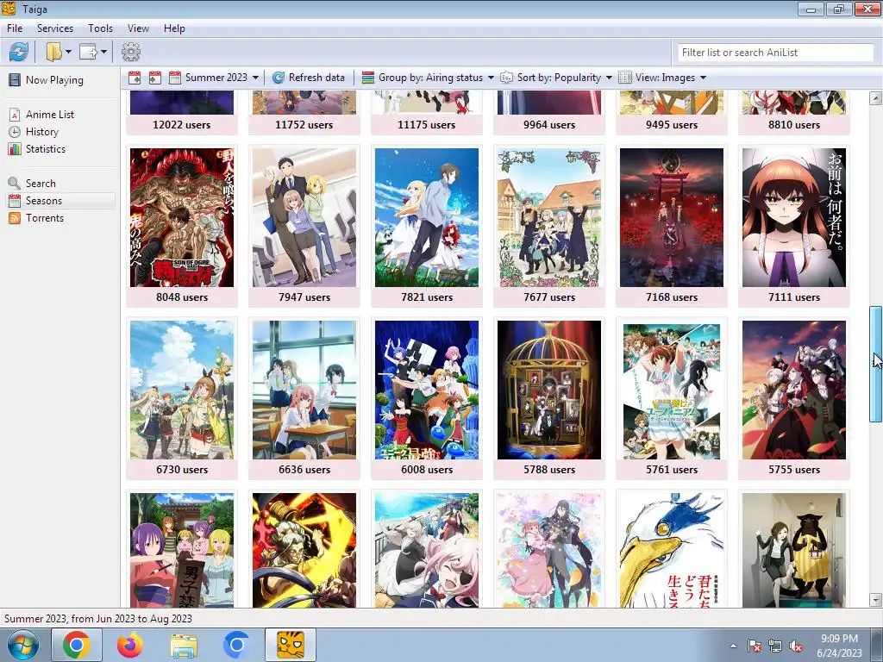Expand the Group by: Airing status dropdown
The width and height of the screenshot is (883, 662).
(491, 78)
